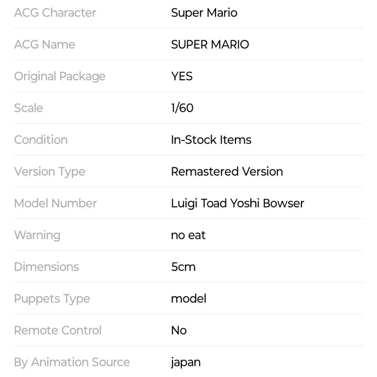Select the Luigi Toad Yoshi Bowser text
The image size is (377, 377).
pyautogui.click(x=238, y=204)
